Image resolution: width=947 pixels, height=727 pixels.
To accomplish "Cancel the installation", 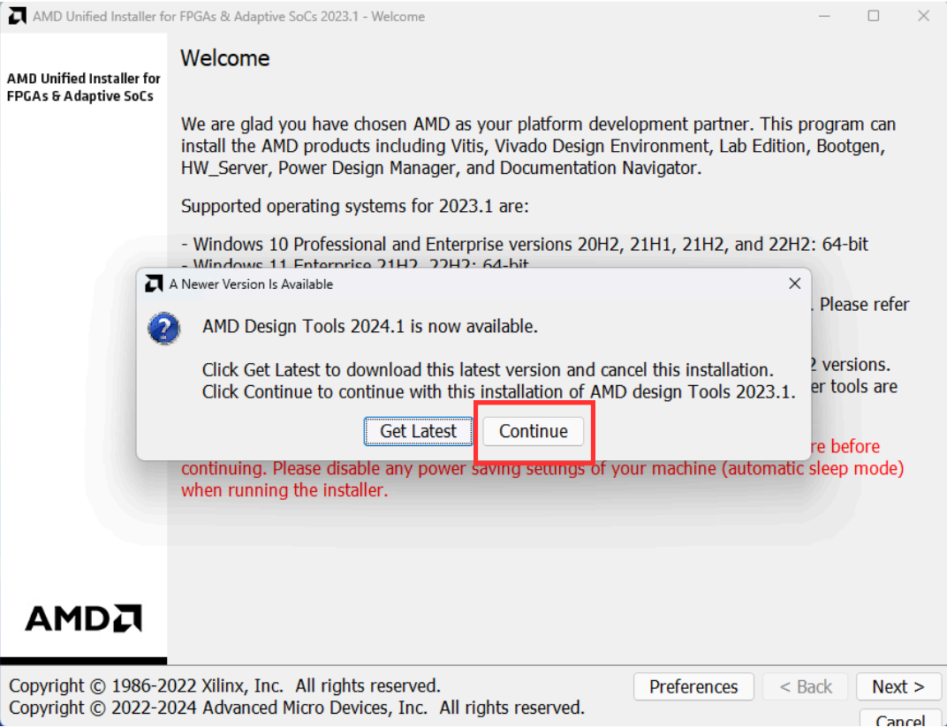I will pos(899,718).
